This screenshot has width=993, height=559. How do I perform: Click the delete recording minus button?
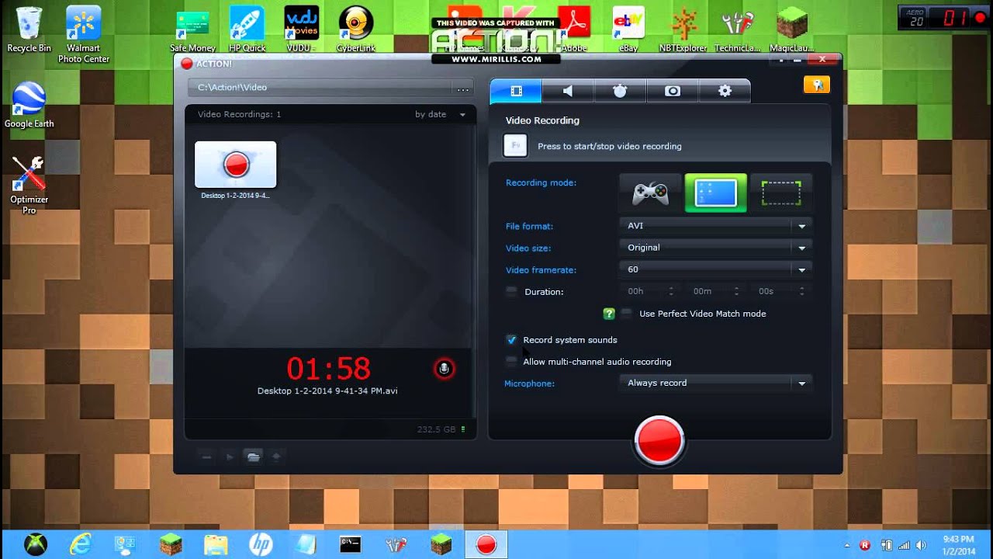206,457
